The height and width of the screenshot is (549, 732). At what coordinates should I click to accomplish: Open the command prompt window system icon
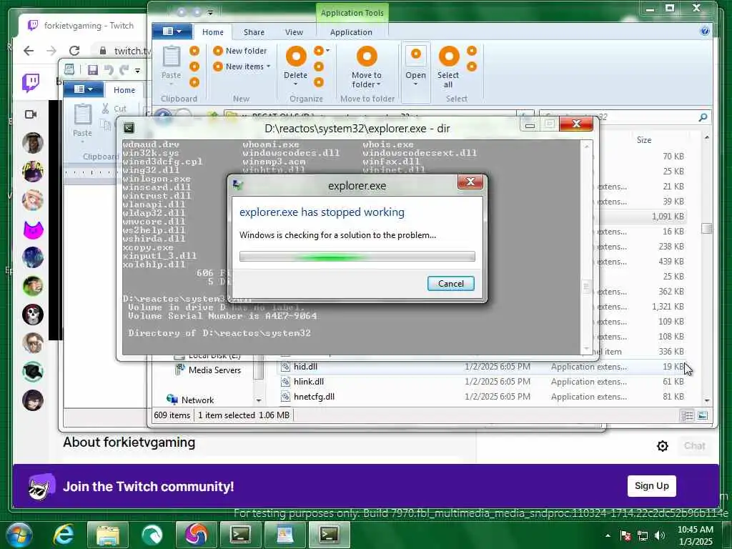point(129,128)
